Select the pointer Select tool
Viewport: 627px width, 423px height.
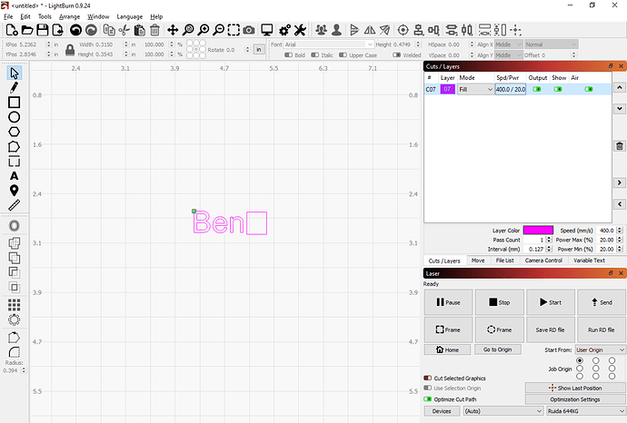click(14, 74)
